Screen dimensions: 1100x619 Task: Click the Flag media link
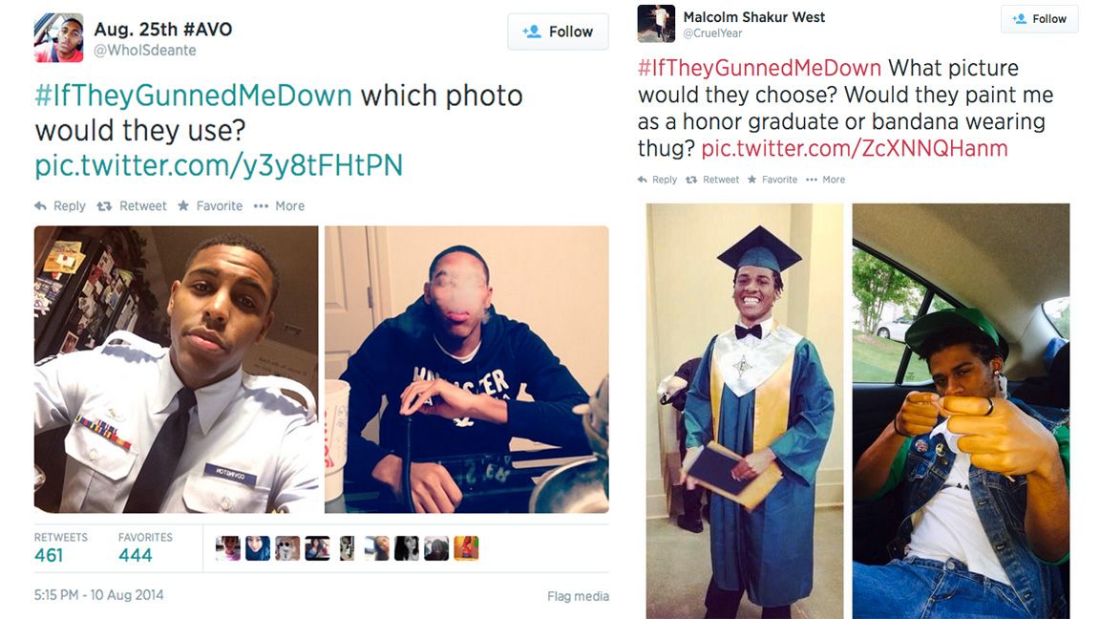[578, 596]
